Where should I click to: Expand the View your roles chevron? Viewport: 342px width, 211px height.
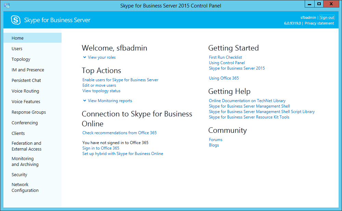coord(84,57)
